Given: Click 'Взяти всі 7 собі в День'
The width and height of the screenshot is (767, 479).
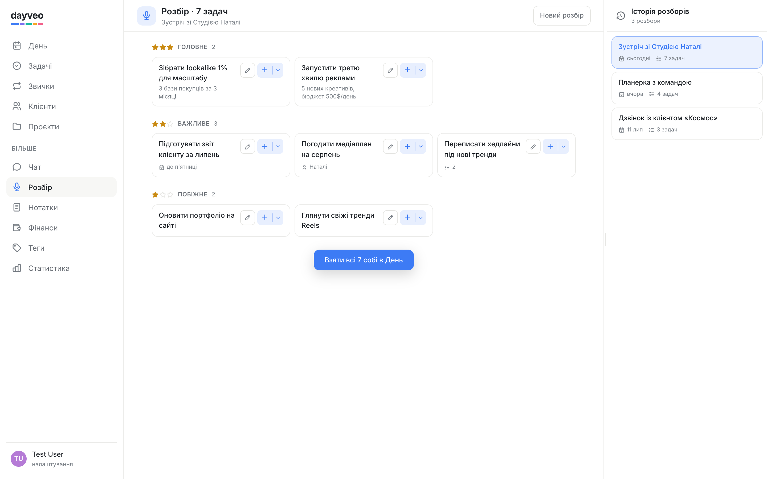Looking at the screenshot, I should [x=364, y=260].
